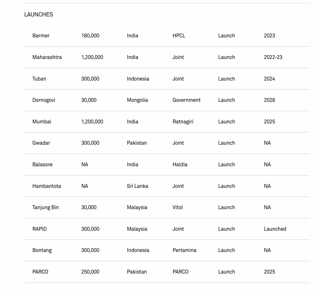
Task: Select the Tuban row name
Action: (39, 79)
